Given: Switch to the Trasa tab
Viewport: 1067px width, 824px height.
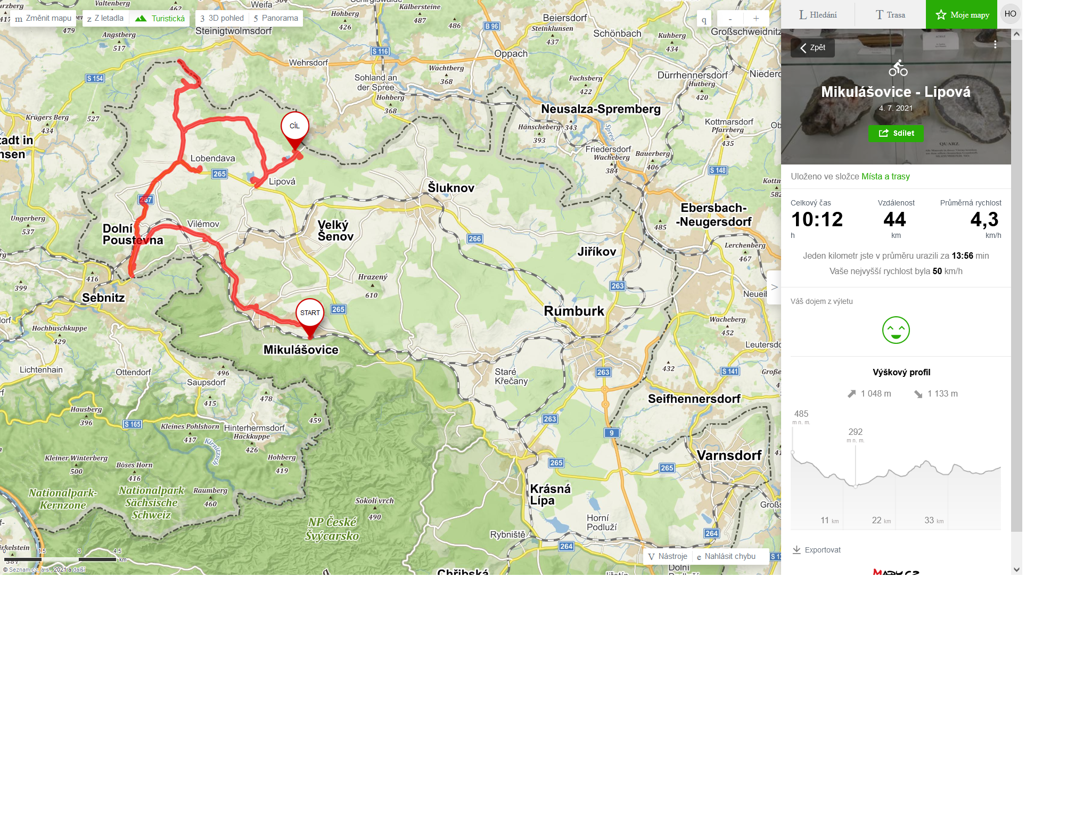Looking at the screenshot, I should (x=890, y=15).
